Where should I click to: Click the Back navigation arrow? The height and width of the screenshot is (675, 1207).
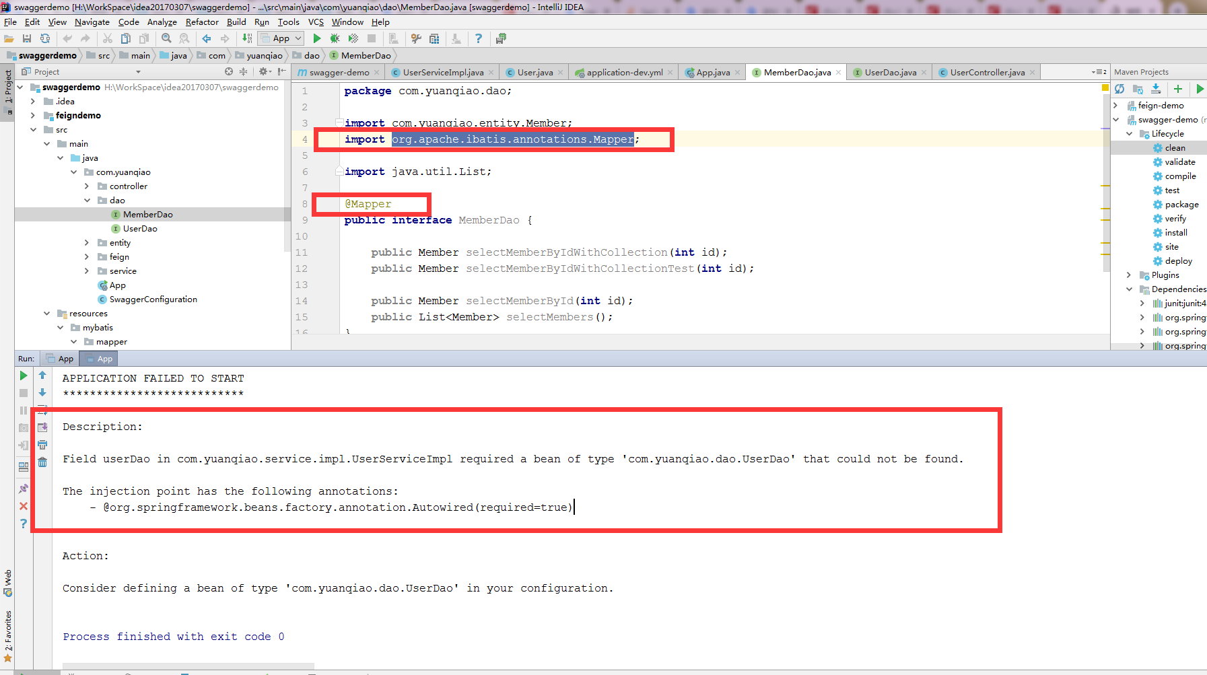click(x=207, y=39)
